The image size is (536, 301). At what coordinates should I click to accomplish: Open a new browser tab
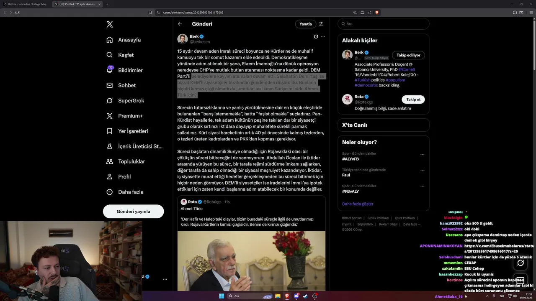tap(107, 4)
